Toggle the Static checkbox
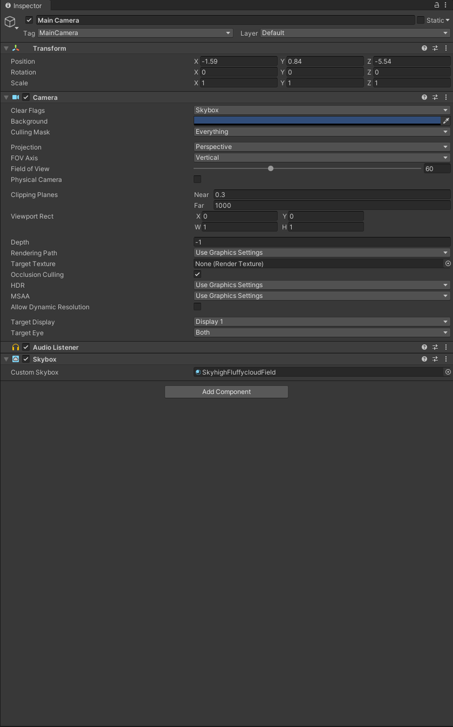453x727 pixels. pyautogui.click(x=420, y=20)
